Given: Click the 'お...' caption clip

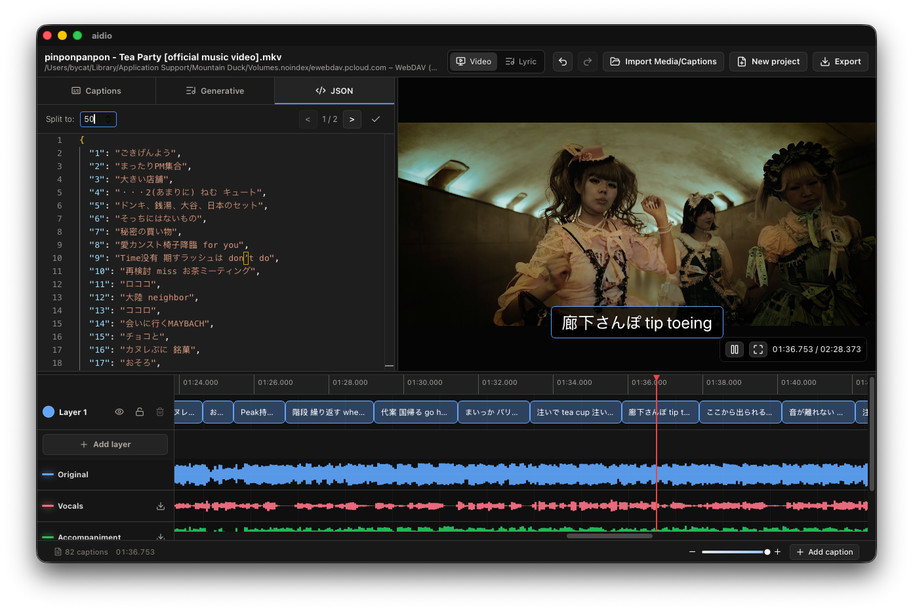Looking at the screenshot, I should tap(217, 412).
